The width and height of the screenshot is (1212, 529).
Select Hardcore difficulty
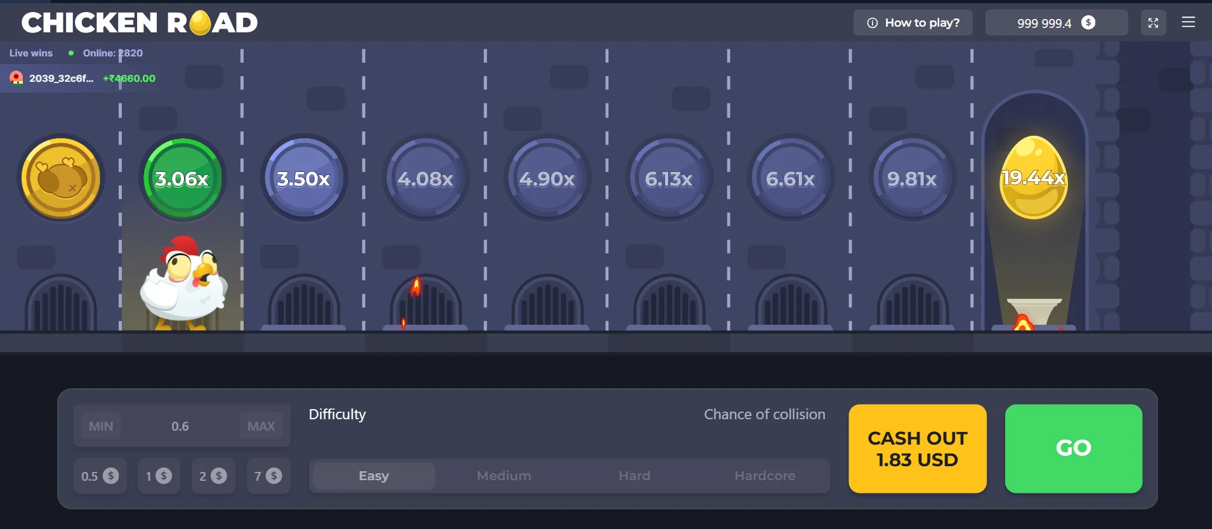[x=765, y=476]
